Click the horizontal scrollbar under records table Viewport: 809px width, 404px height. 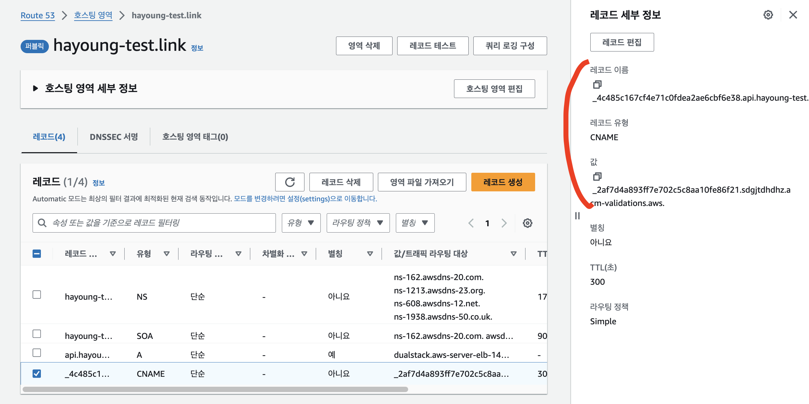pos(215,389)
